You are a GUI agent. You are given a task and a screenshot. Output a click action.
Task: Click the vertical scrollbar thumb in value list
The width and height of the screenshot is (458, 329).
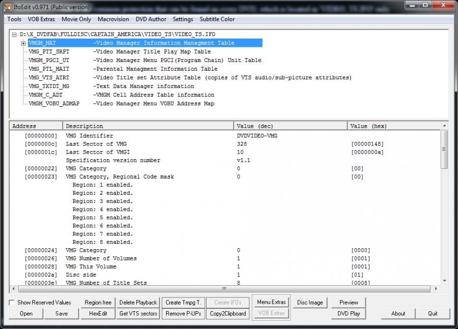click(x=444, y=149)
